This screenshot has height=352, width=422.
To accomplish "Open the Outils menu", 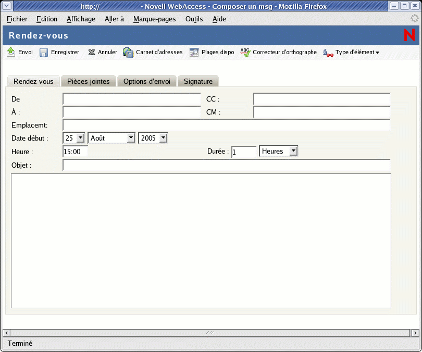I will pos(194,19).
